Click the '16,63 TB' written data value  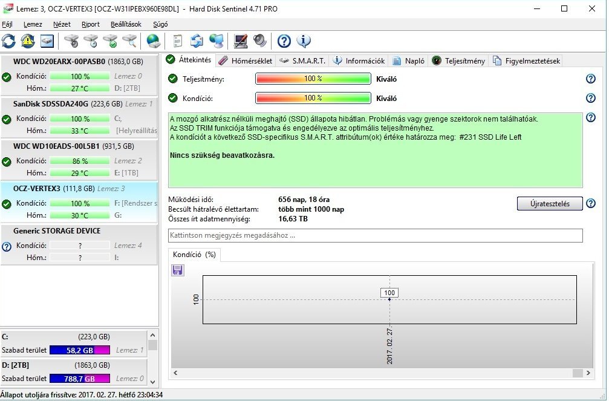(293, 219)
